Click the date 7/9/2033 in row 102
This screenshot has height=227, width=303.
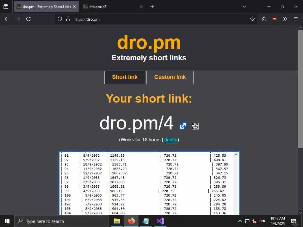tap(94, 205)
